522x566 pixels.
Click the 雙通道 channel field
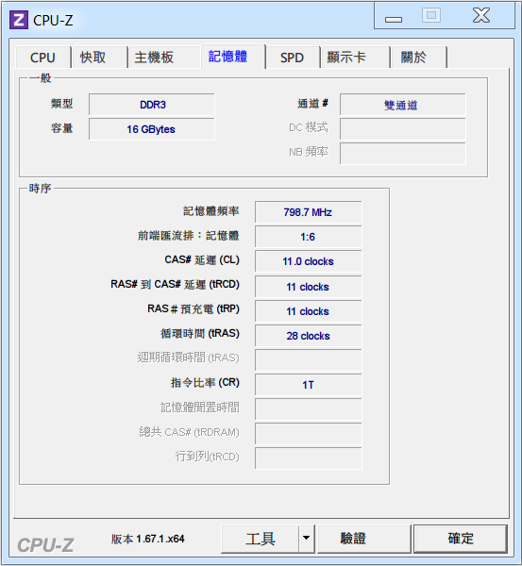[402, 105]
